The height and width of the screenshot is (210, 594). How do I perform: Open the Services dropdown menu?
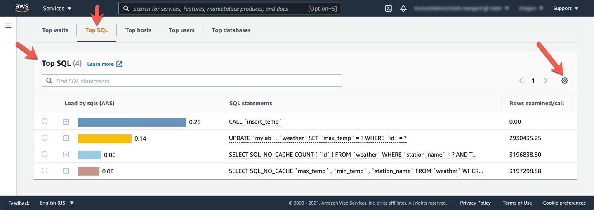(x=57, y=8)
